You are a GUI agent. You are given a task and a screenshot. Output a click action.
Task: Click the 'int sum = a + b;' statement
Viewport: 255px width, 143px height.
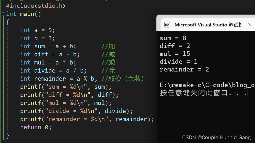pos(48,46)
